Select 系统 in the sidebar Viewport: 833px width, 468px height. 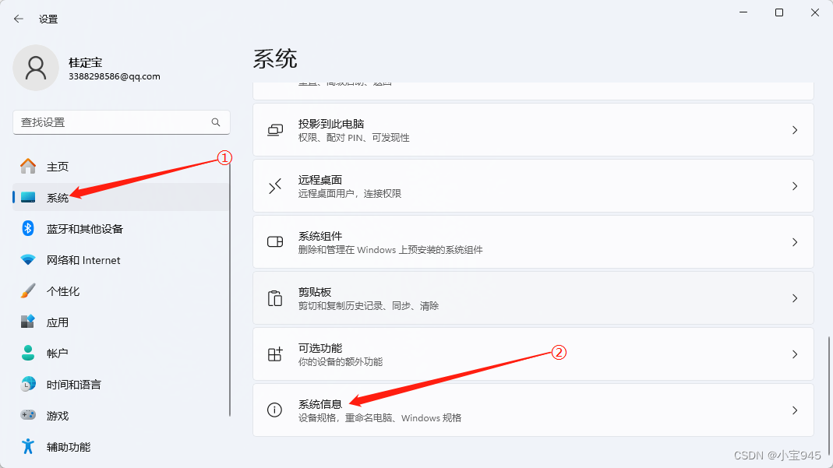121,197
